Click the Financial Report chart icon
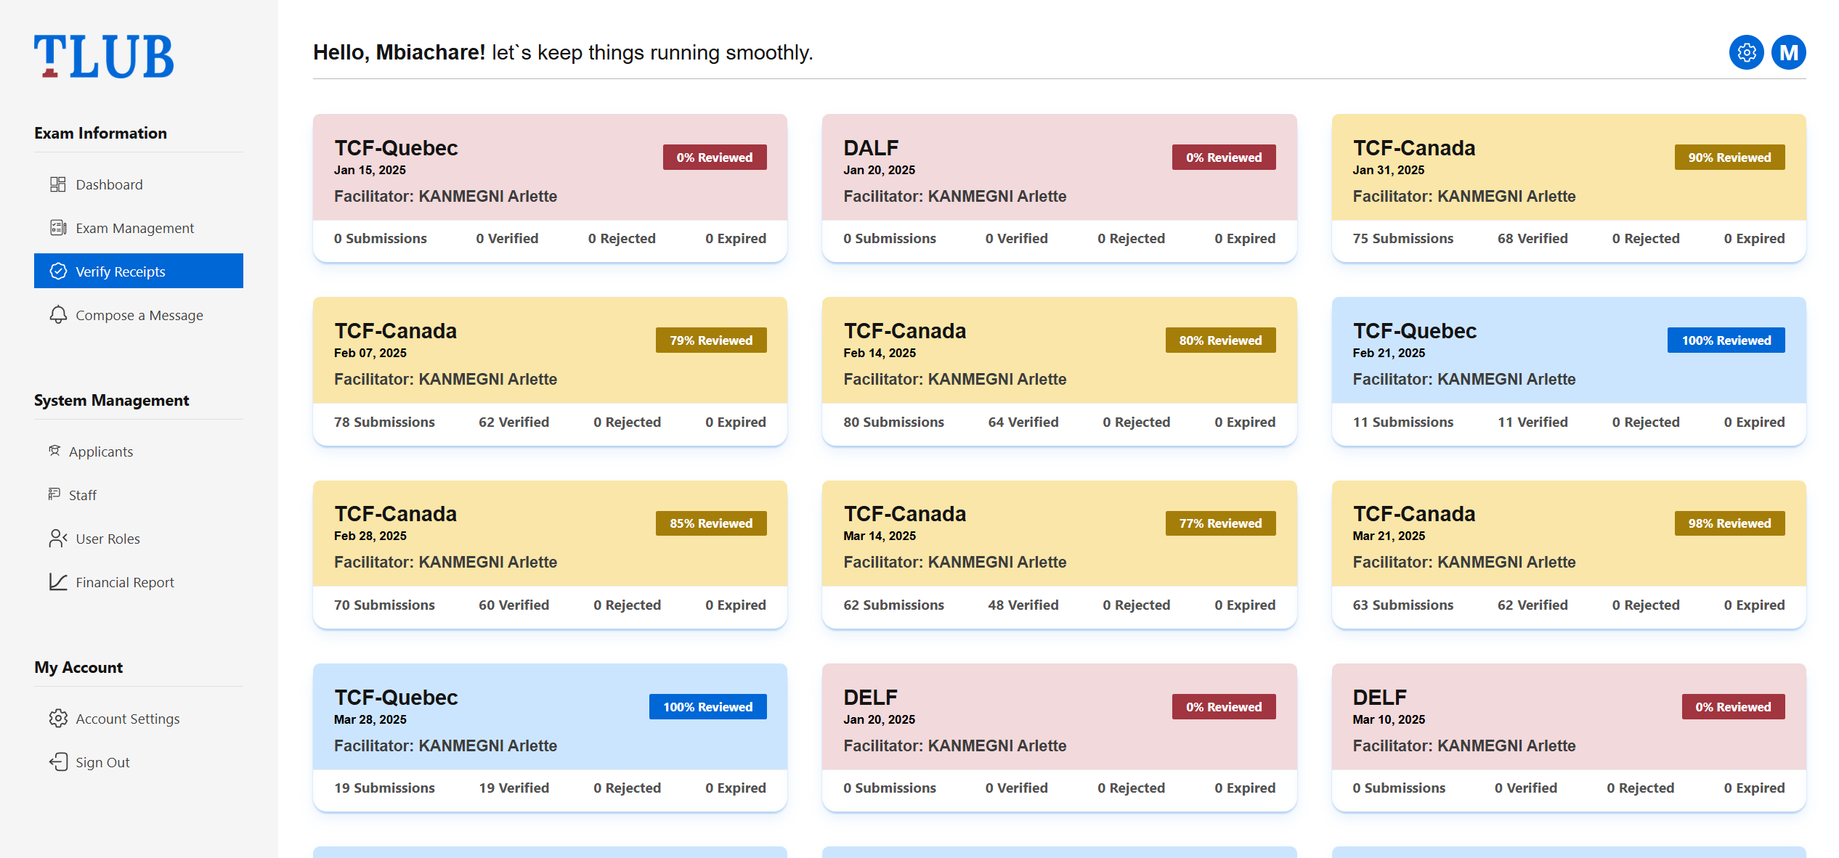 57,582
